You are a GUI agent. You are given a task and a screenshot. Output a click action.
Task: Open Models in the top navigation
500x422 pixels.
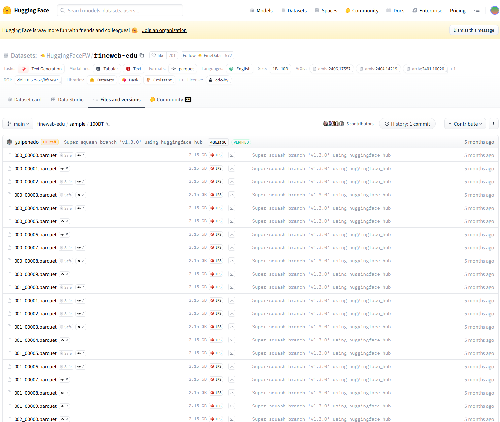(261, 10)
